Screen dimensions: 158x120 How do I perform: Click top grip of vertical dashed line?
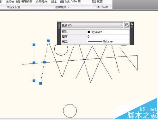(34, 45)
